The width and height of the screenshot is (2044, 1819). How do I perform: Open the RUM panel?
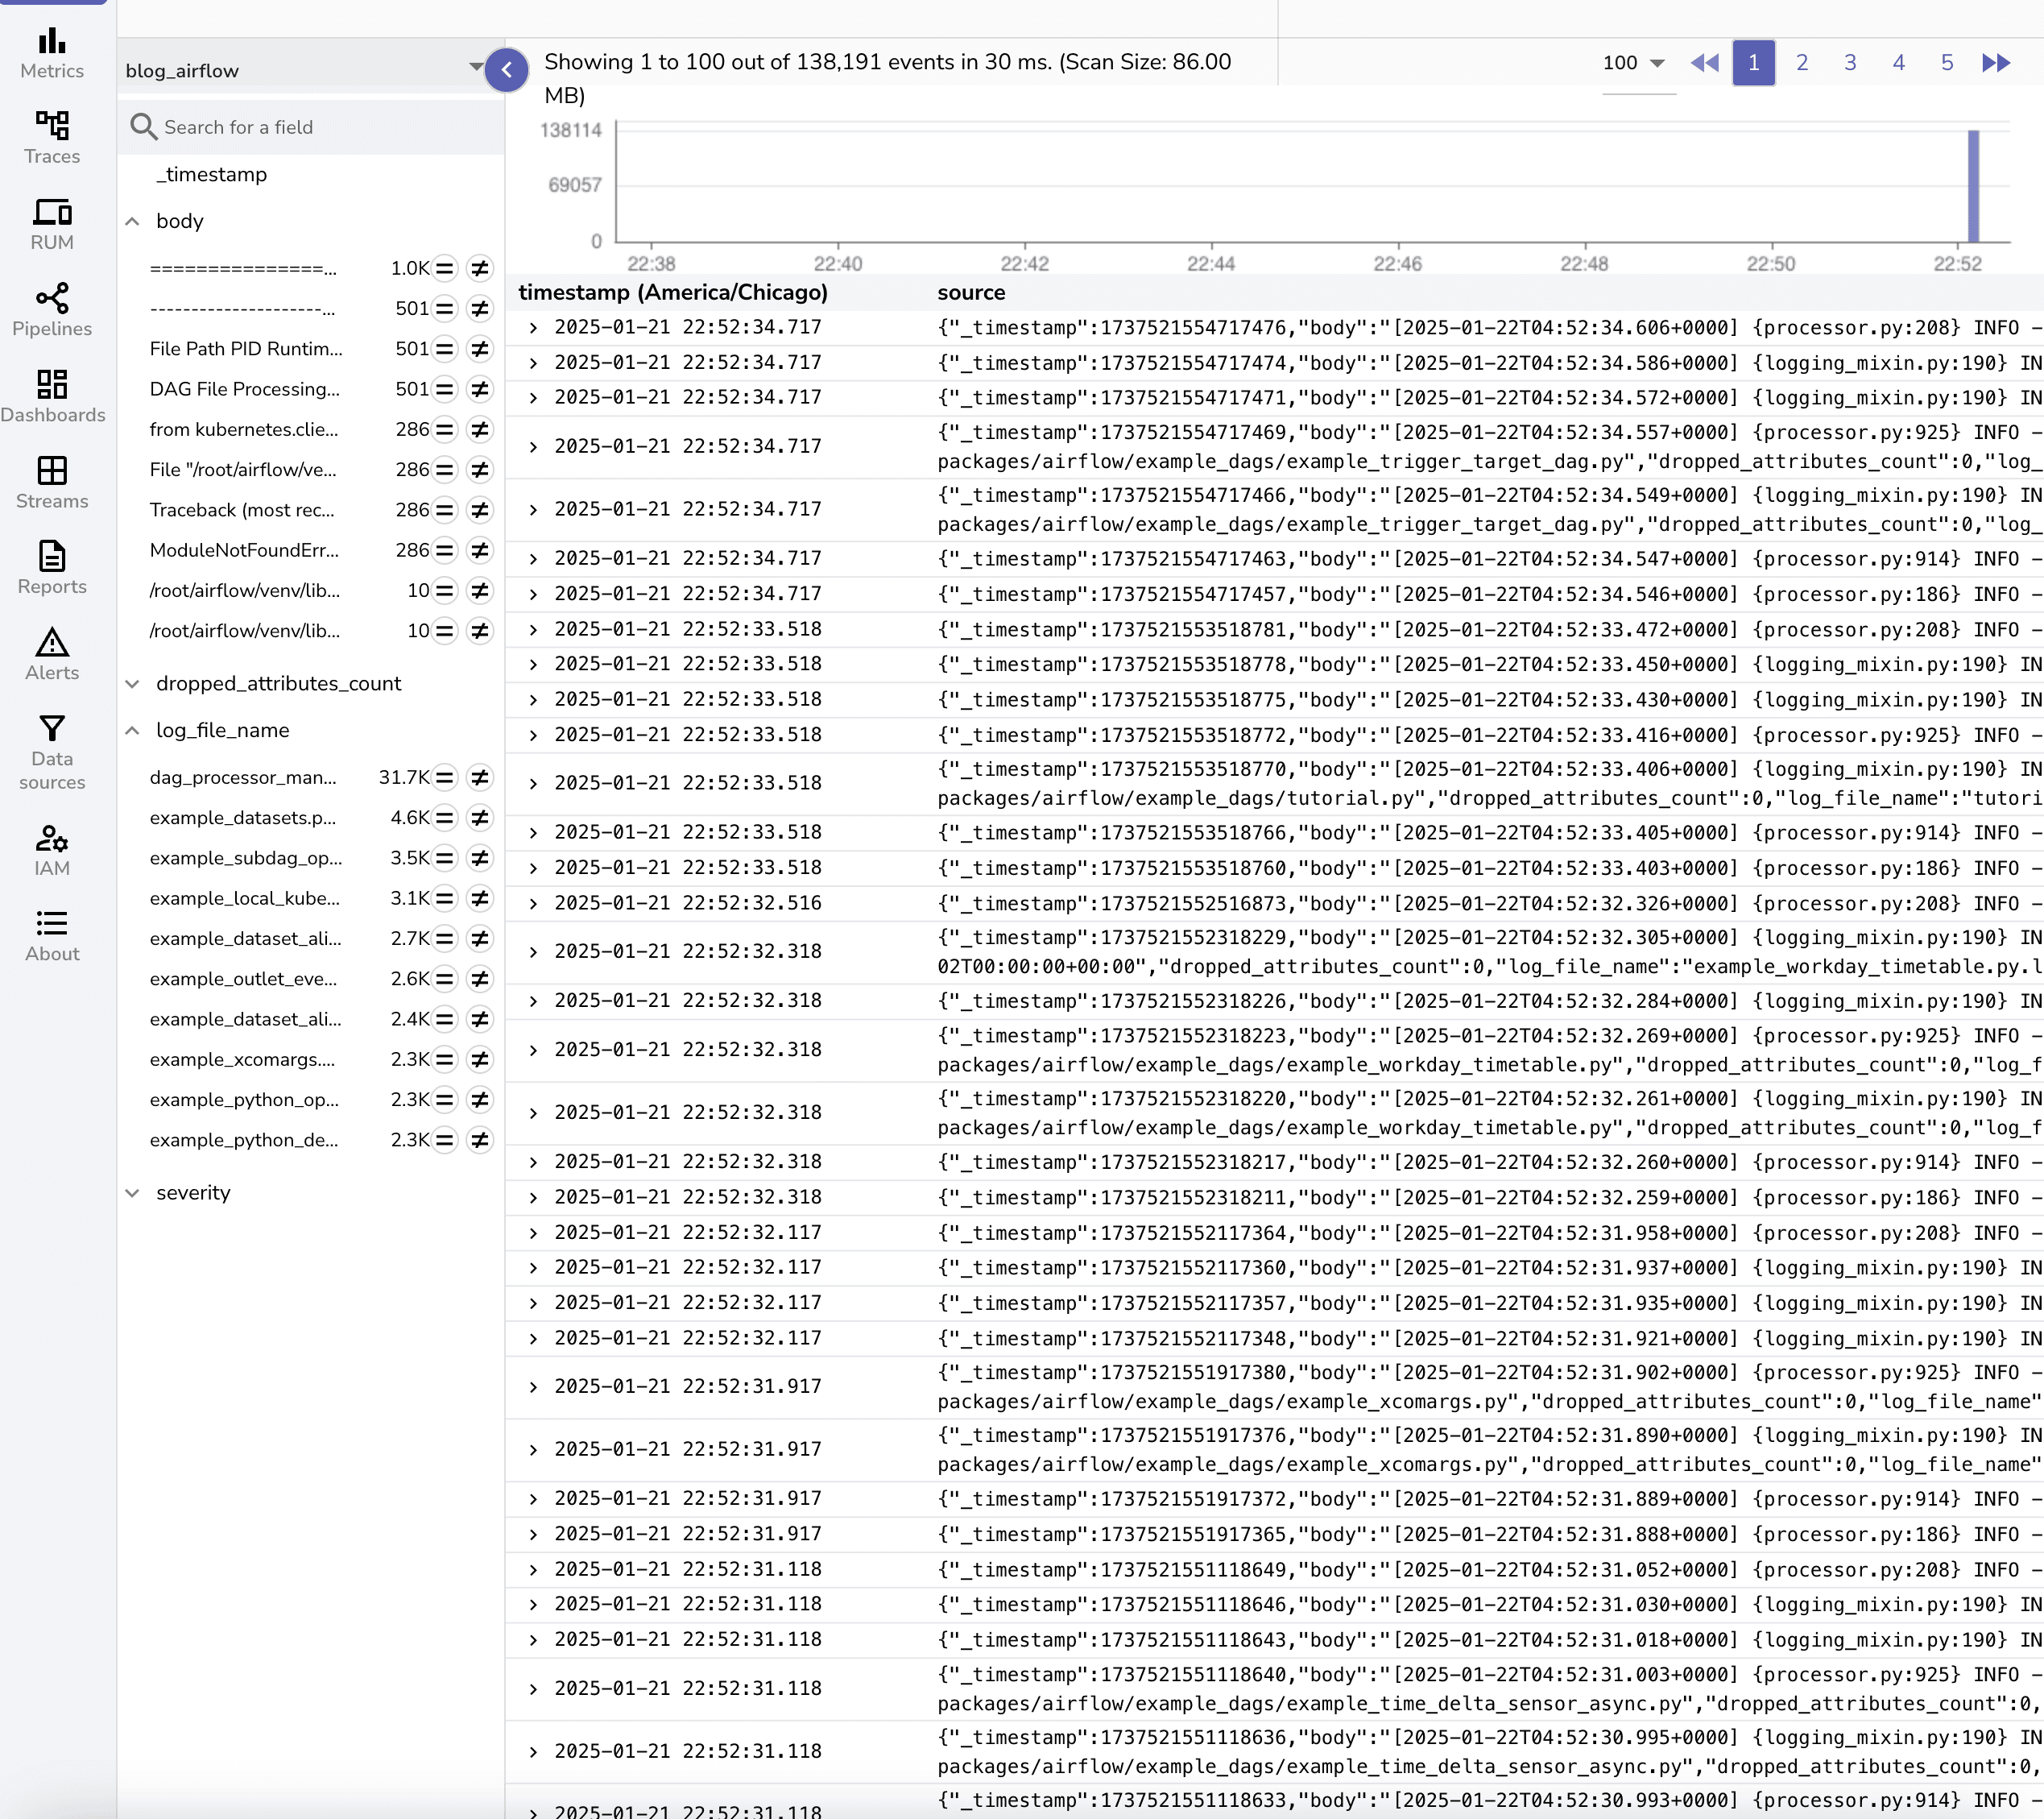click(52, 223)
